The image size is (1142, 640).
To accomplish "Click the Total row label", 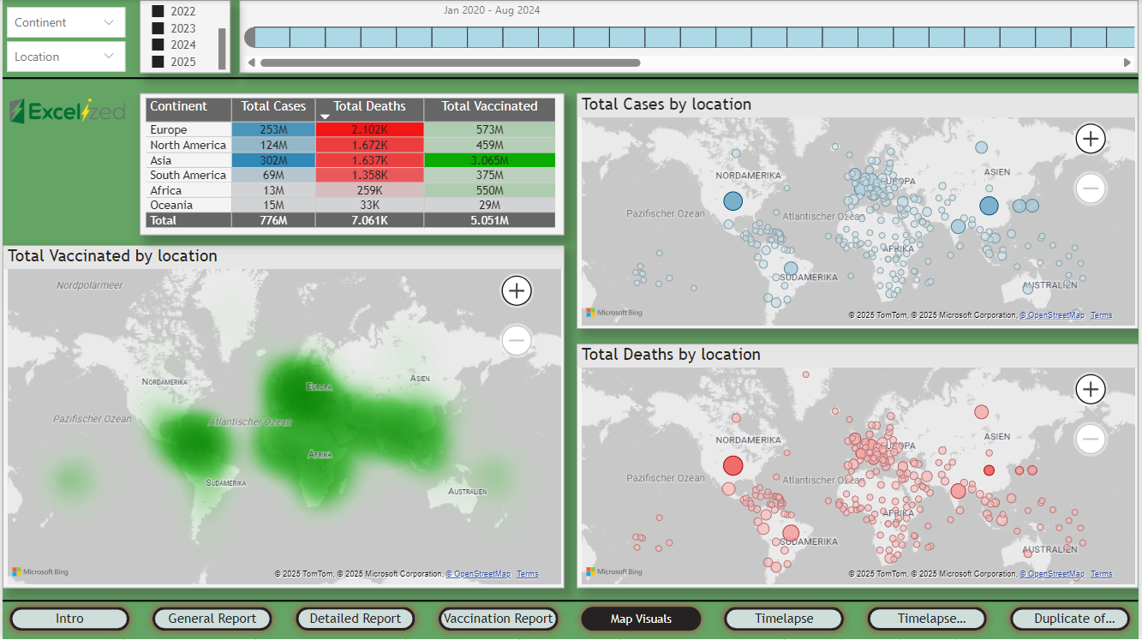I will coord(163,220).
